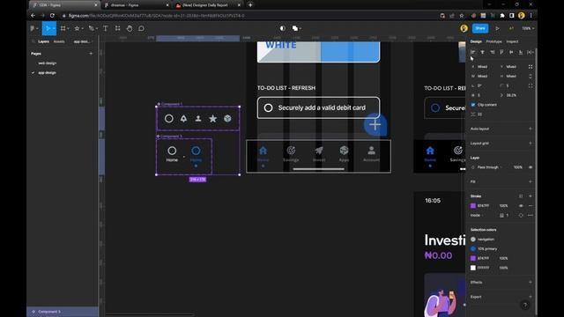Add a new page

91,54
